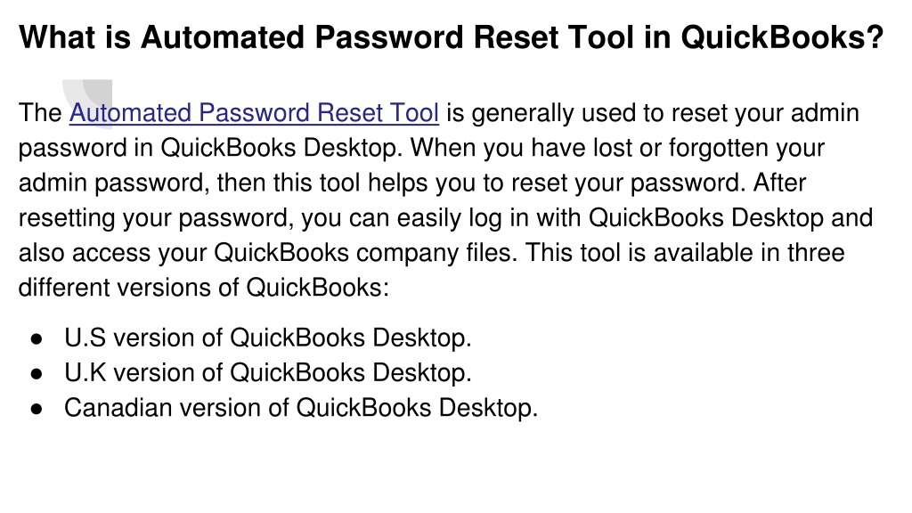Open the Automated Password Reset Tool link
Viewport: 912px width, 513px height.
[x=254, y=113]
